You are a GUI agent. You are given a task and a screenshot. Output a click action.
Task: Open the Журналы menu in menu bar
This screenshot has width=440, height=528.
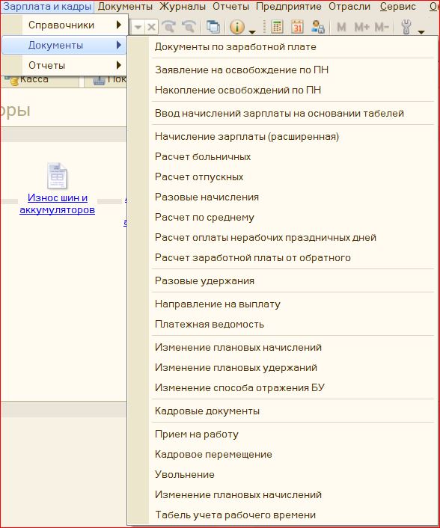[x=183, y=7]
